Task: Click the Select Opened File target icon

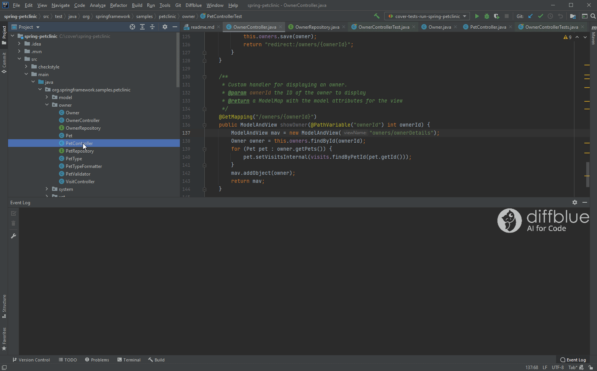Action: tap(132, 27)
